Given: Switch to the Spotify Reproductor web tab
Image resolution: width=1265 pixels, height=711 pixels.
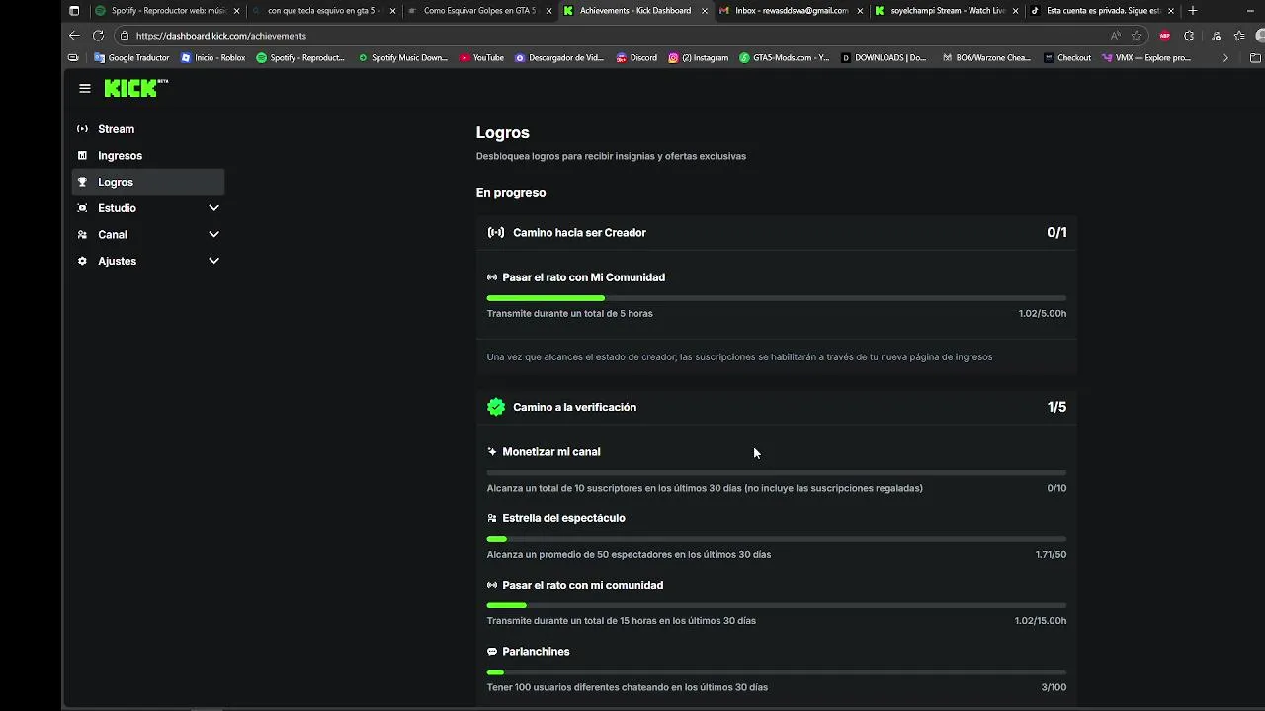Looking at the screenshot, I should (167, 11).
